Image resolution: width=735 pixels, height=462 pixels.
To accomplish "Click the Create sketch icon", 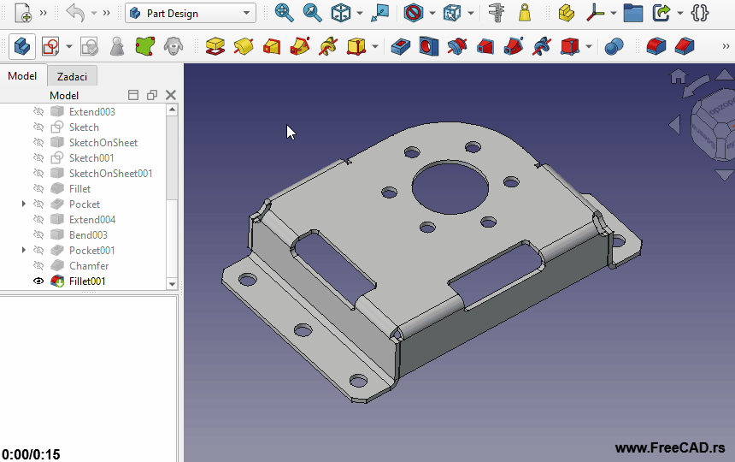I will click(x=50, y=46).
